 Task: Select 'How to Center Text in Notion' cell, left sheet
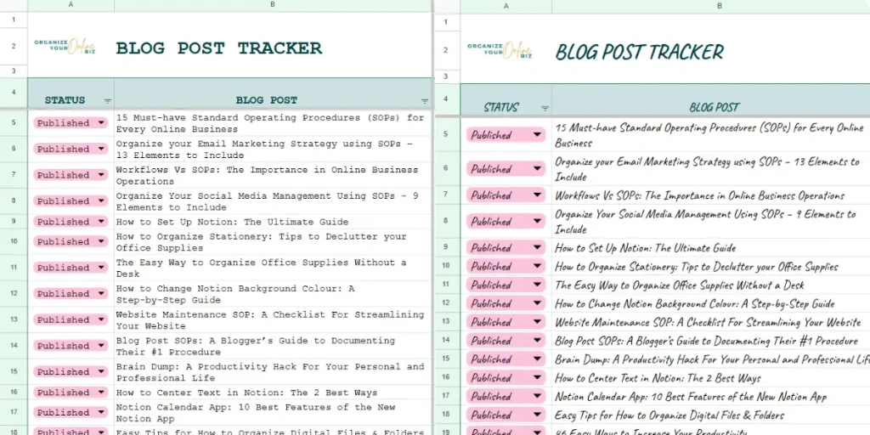[273, 393]
